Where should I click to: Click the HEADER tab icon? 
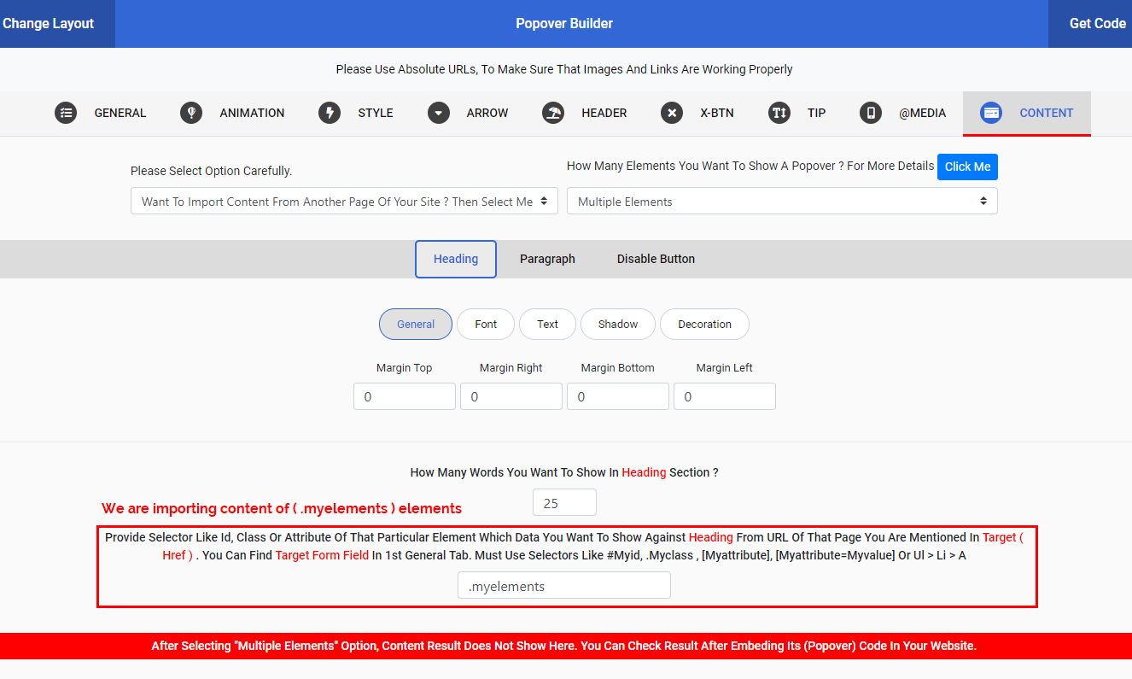(x=555, y=112)
